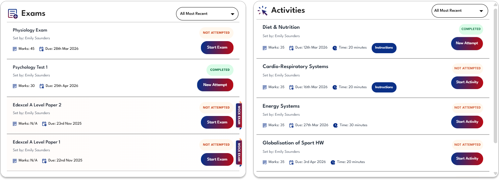Click the Activities cursor icon
Screen dimensions: 499x180
point(263,11)
